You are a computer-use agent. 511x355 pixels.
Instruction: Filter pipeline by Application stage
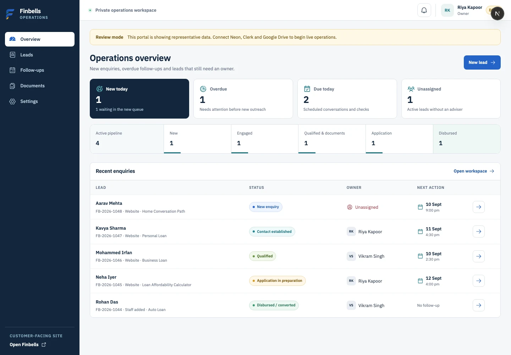399,139
